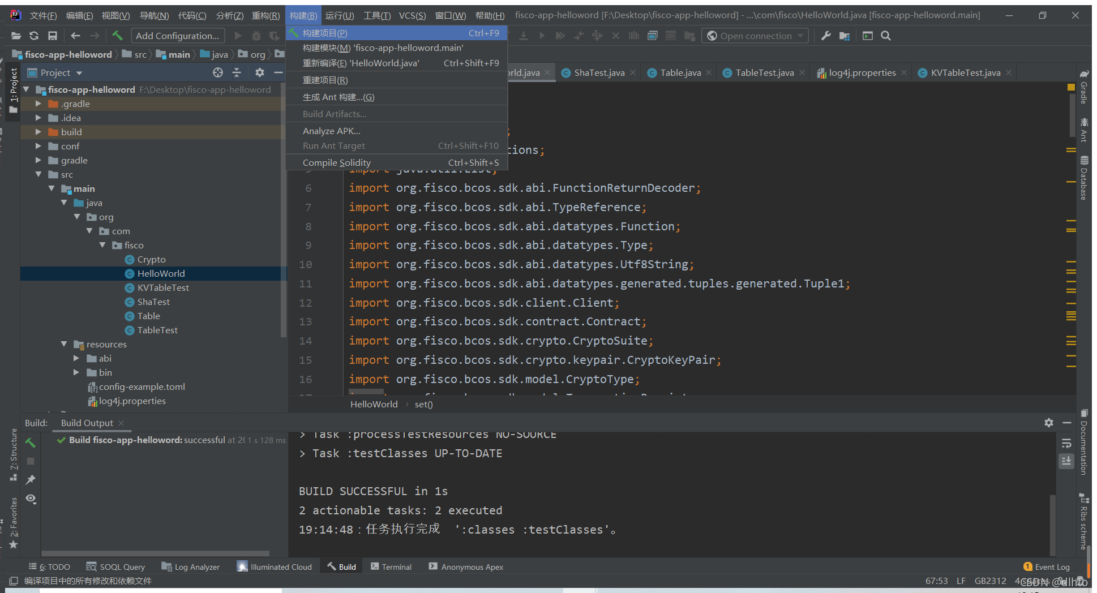Click the rebuild hammer icon in Build panel

pyautogui.click(x=31, y=442)
